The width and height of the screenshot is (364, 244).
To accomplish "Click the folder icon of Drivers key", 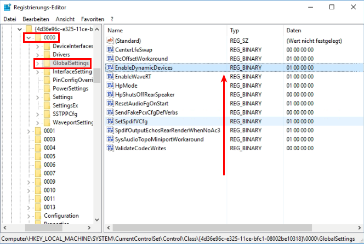I will (x=47, y=55).
